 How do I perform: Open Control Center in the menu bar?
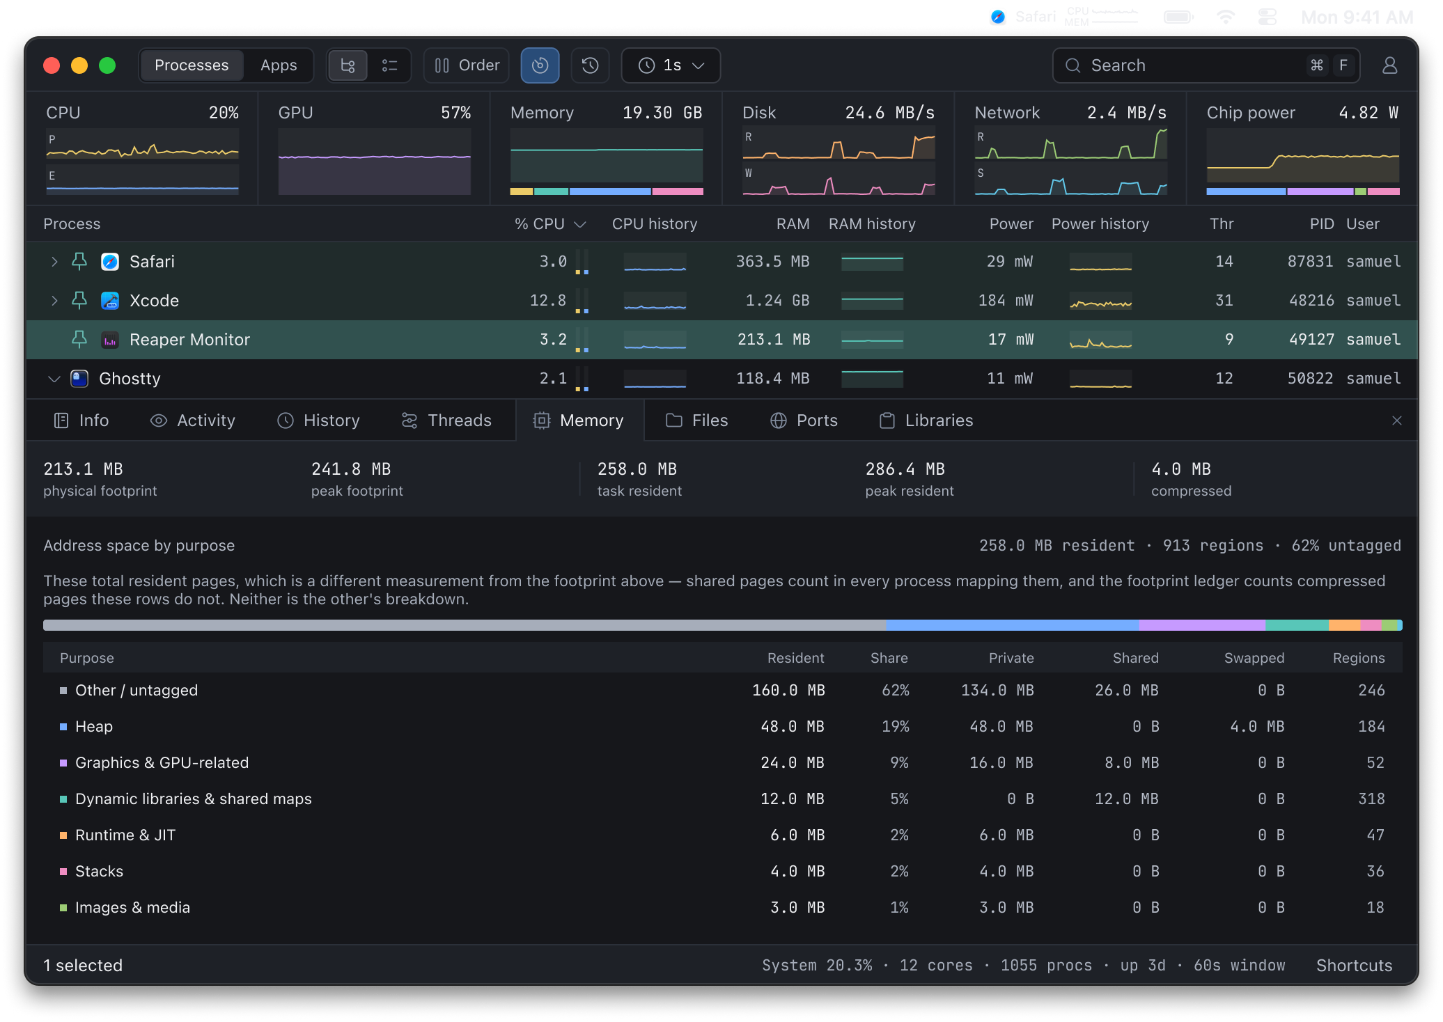[x=1267, y=17]
